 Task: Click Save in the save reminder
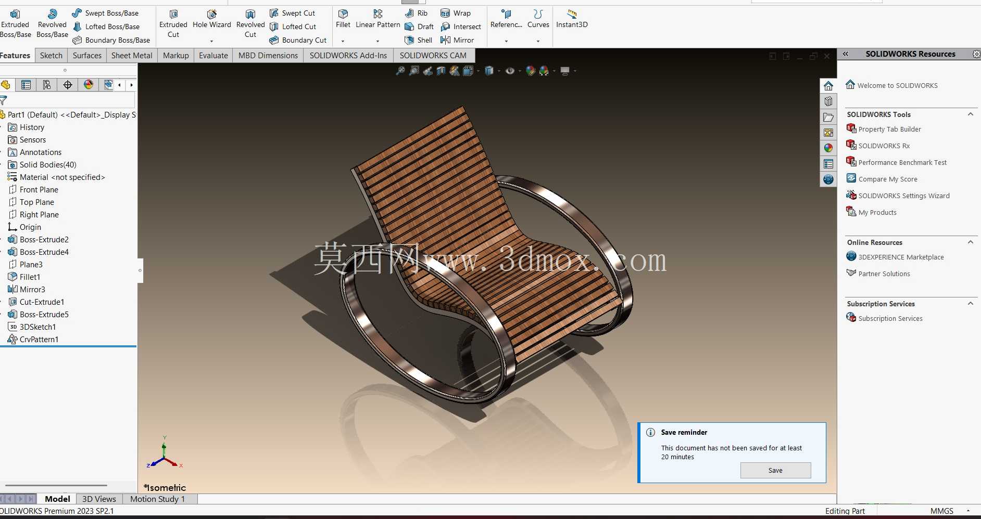[x=775, y=470]
